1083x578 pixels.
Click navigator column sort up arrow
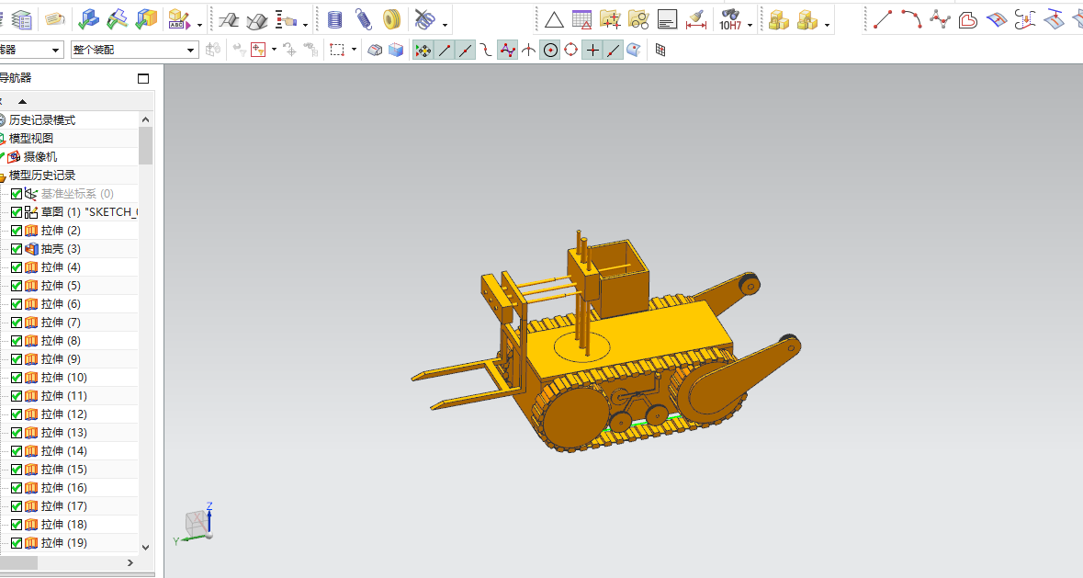pyautogui.click(x=22, y=101)
